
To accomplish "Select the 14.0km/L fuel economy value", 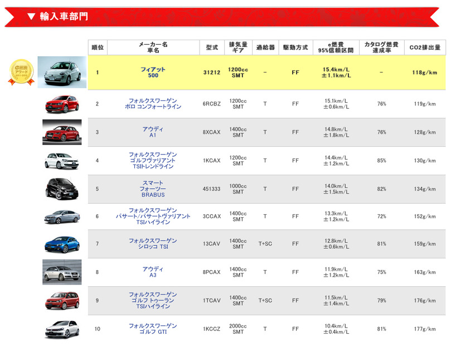I will click(336, 186).
